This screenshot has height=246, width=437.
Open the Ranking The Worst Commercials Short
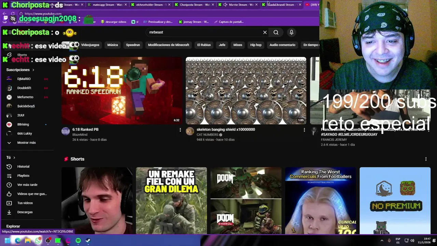tap(320, 201)
